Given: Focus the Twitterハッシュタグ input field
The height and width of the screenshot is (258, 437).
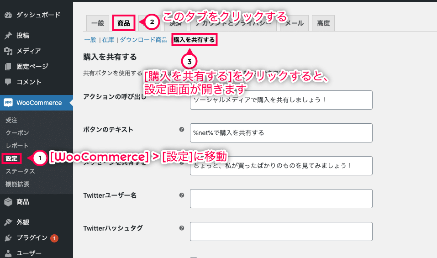Looking at the screenshot, I should pyautogui.click(x=281, y=232).
